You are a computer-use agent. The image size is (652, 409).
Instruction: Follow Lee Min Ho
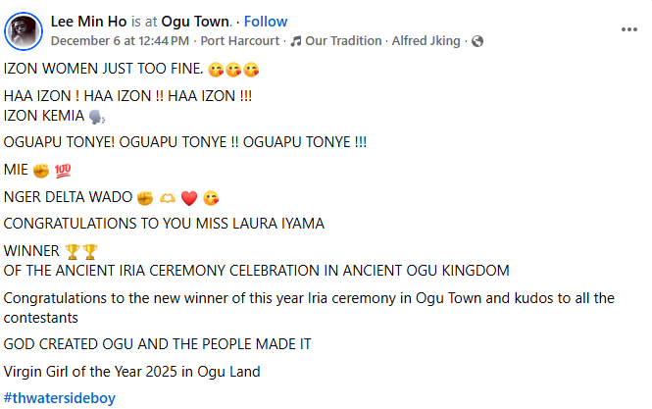coord(266,22)
